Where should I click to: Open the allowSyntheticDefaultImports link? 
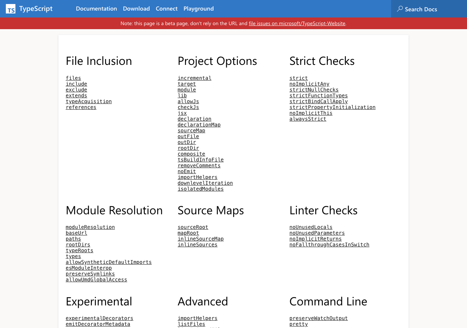[108, 262]
